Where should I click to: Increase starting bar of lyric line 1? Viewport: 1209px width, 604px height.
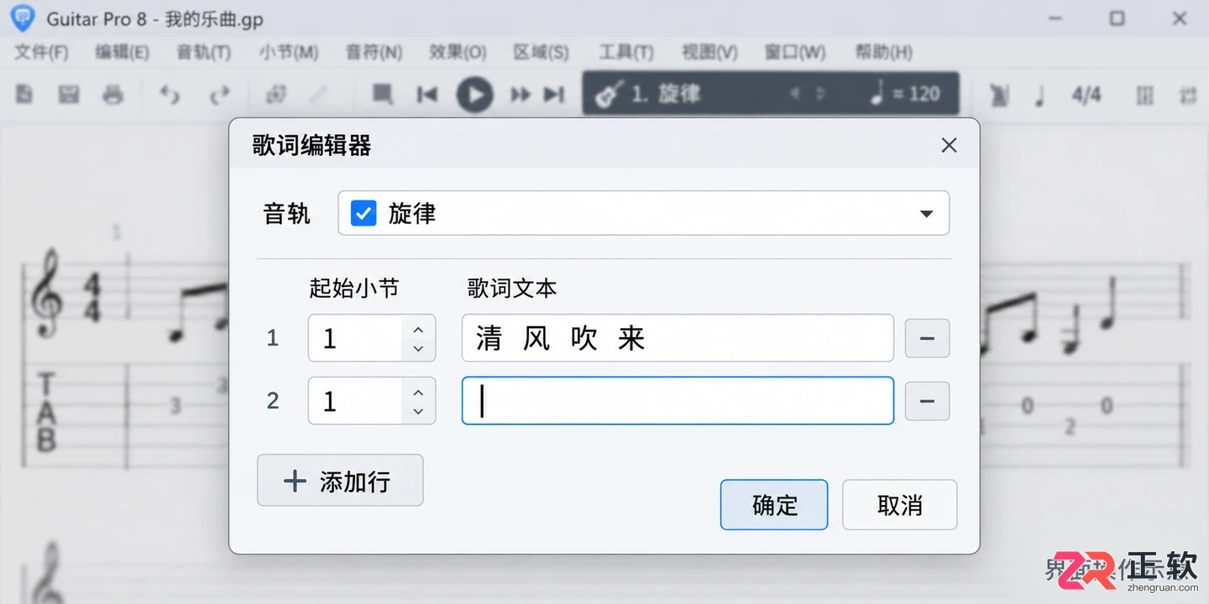coord(418,329)
